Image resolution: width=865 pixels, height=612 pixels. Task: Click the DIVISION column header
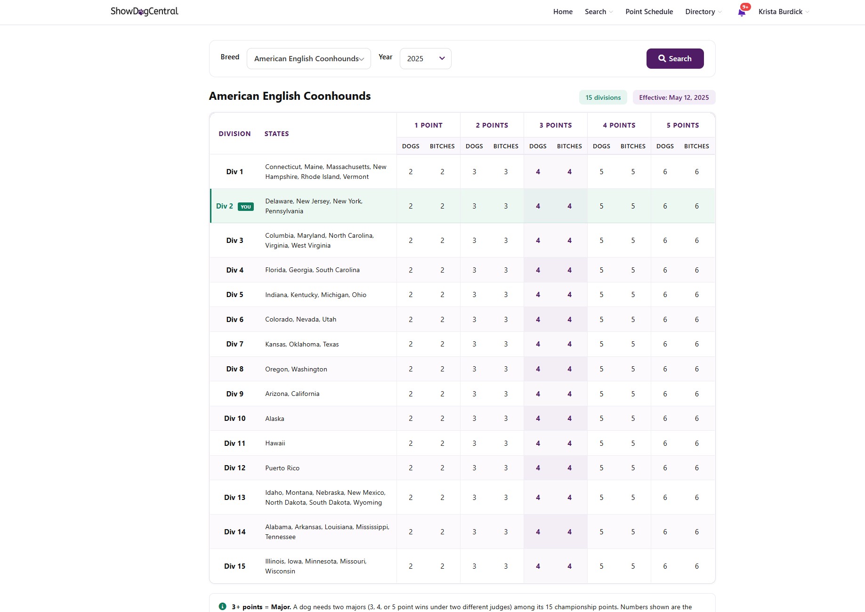(x=234, y=134)
